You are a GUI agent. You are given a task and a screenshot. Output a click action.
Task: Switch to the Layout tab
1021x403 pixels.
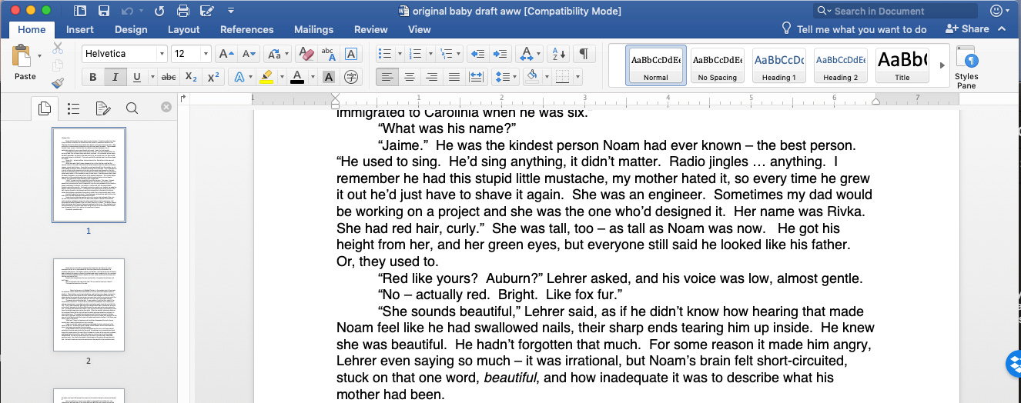tap(184, 29)
